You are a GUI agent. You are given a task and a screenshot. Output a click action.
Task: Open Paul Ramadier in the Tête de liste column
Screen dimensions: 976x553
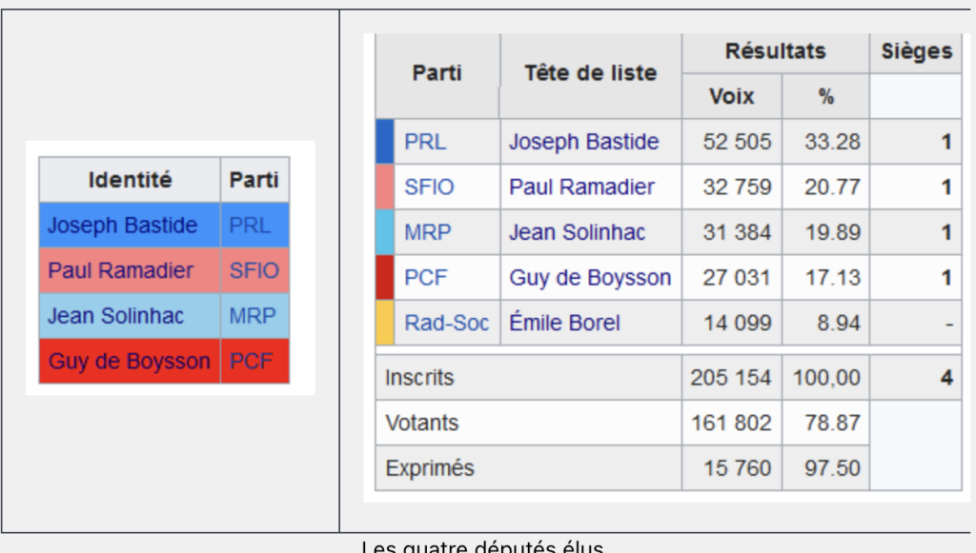581,187
